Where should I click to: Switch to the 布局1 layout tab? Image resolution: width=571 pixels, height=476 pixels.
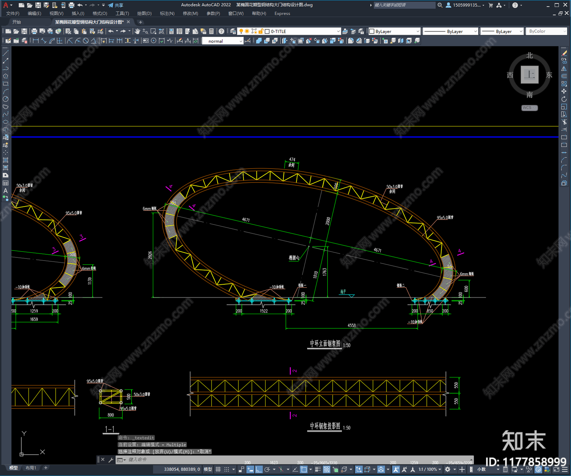click(31, 468)
